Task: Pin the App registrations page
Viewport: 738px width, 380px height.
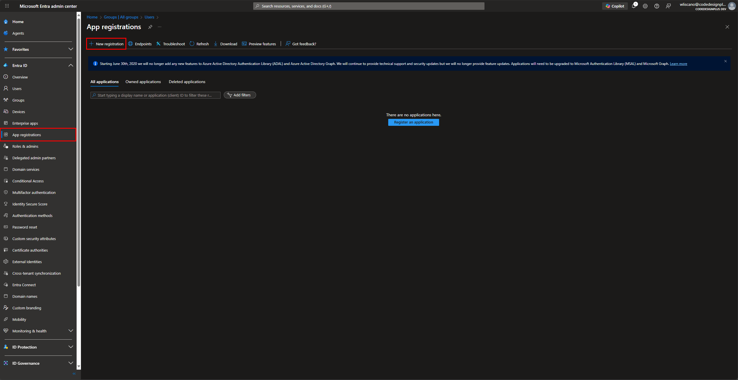Action: click(x=150, y=27)
